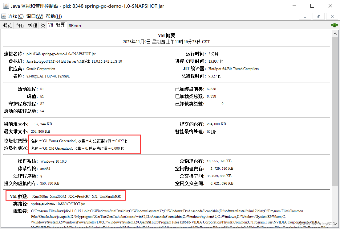Switch to the 概览 tab
This screenshot has width=340, height=229.
7,25
